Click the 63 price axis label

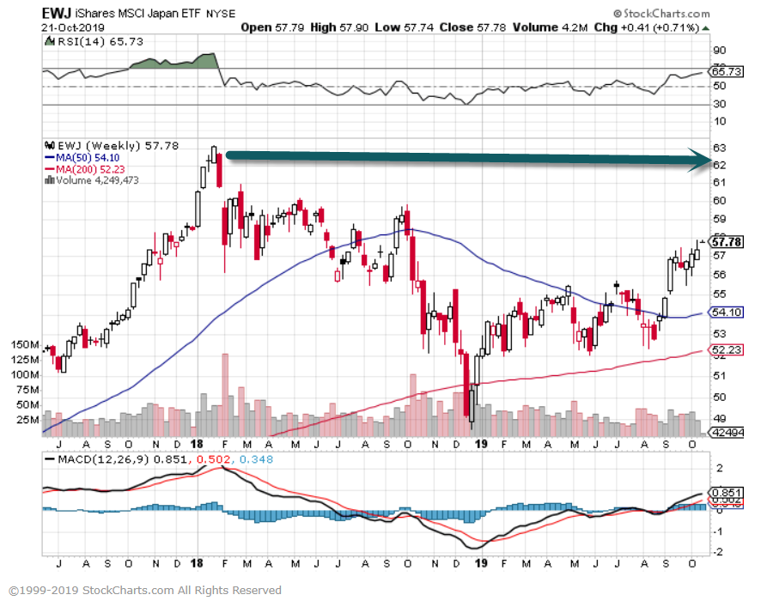pyautogui.click(x=720, y=149)
